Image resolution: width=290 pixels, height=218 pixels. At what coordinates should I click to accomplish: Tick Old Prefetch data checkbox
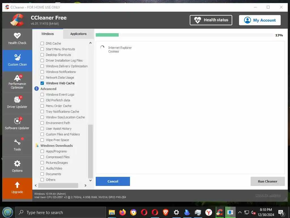click(42, 100)
